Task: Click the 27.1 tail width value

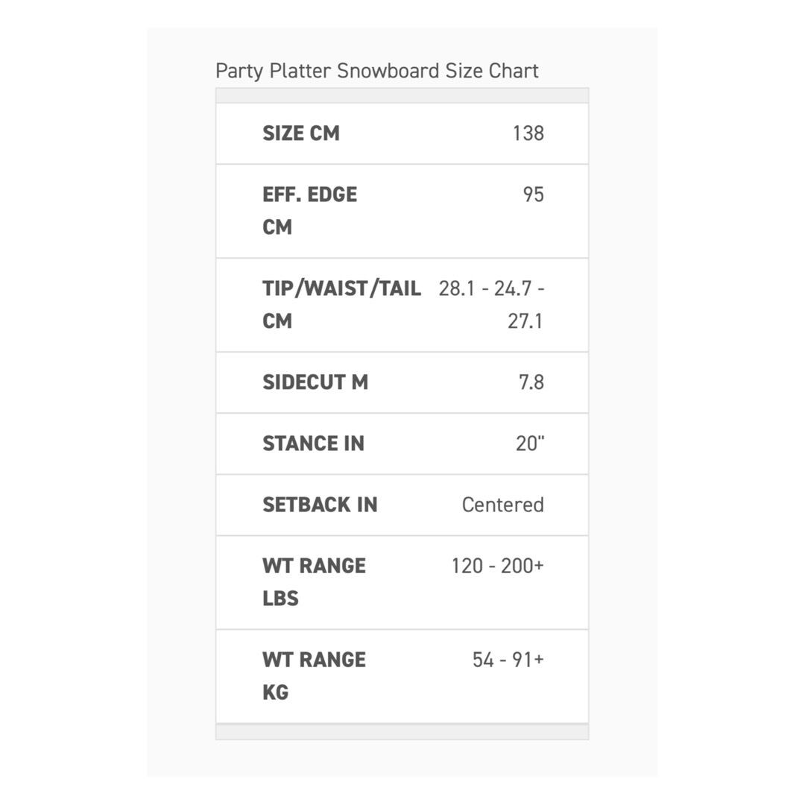Action: coord(525,321)
